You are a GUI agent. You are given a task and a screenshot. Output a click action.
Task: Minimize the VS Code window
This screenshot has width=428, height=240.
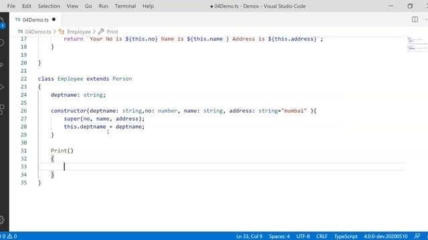tap(391, 6)
